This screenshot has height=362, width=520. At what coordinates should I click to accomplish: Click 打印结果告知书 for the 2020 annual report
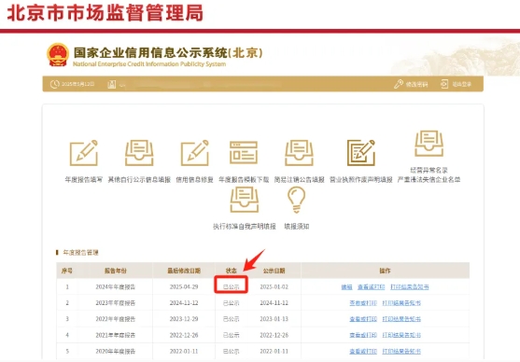point(401,352)
